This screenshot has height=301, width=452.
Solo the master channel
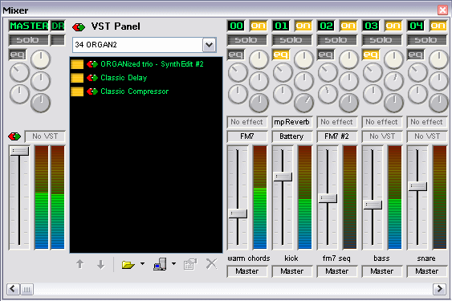click(29, 40)
